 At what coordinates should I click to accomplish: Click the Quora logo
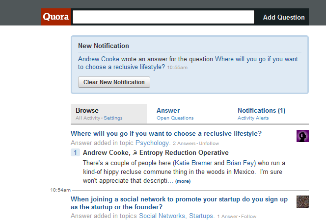(56, 17)
